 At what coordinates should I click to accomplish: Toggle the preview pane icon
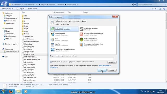point(160,9)
